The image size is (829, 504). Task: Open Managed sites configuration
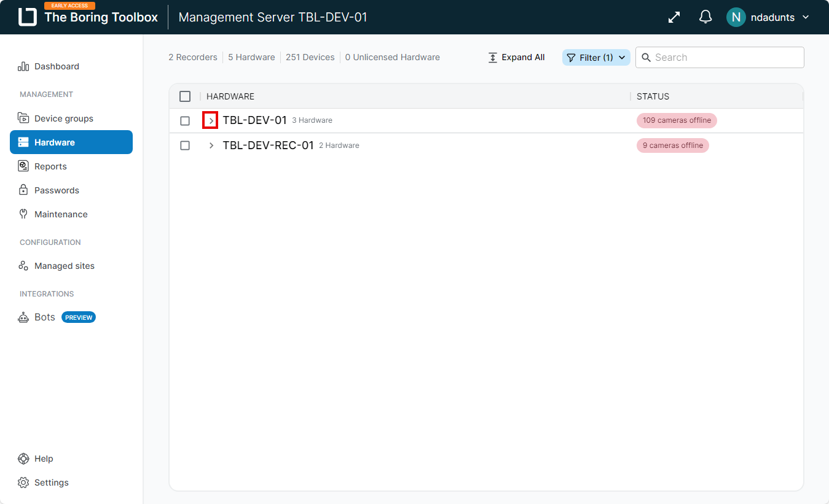(64, 266)
